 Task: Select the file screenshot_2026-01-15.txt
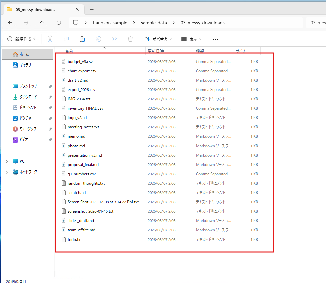pyautogui.click(x=90, y=211)
